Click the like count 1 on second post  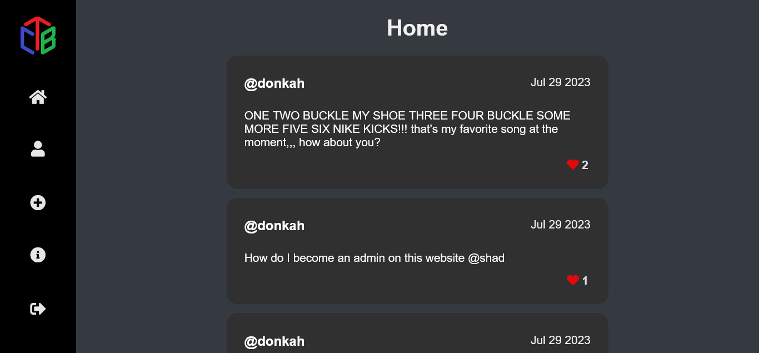[x=585, y=281]
